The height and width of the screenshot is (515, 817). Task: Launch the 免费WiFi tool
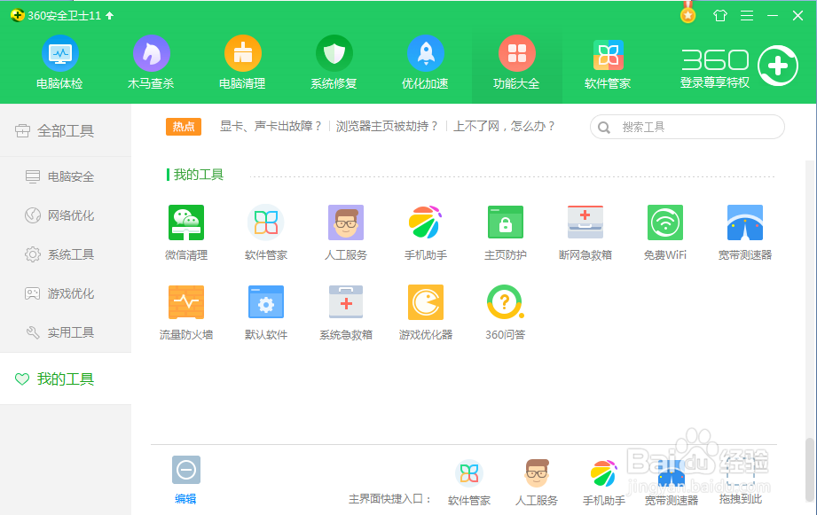664,232
